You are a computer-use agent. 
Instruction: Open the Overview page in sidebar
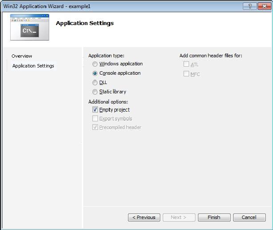click(x=22, y=56)
